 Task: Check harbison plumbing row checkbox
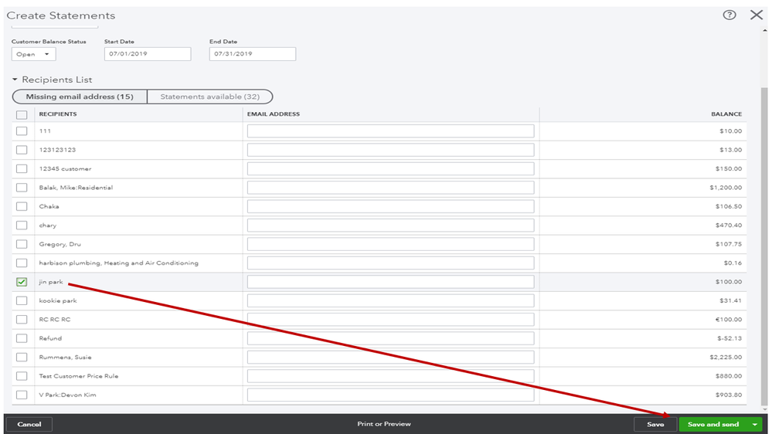(x=22, y=263)
